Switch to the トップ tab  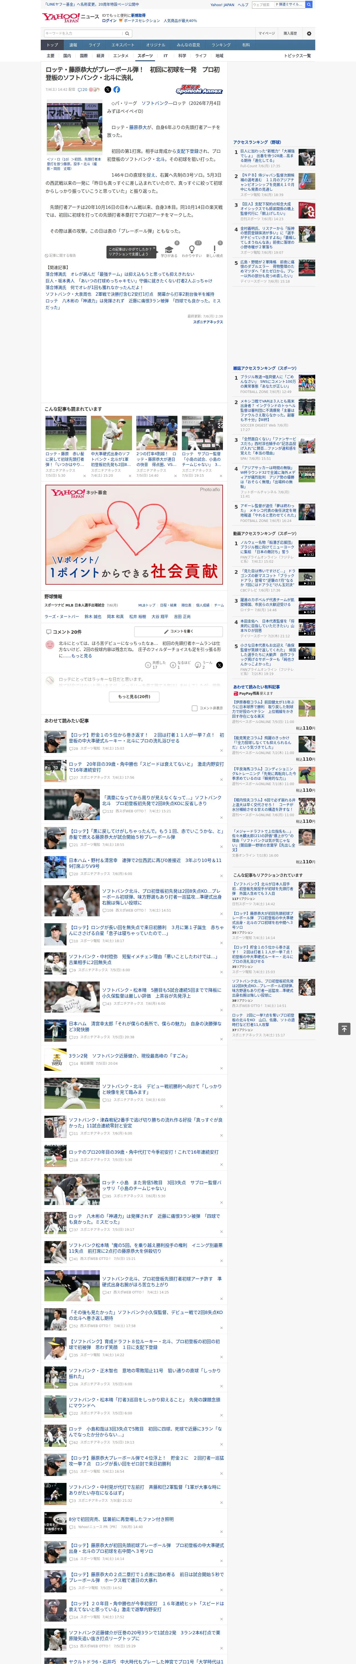(52, 45)
